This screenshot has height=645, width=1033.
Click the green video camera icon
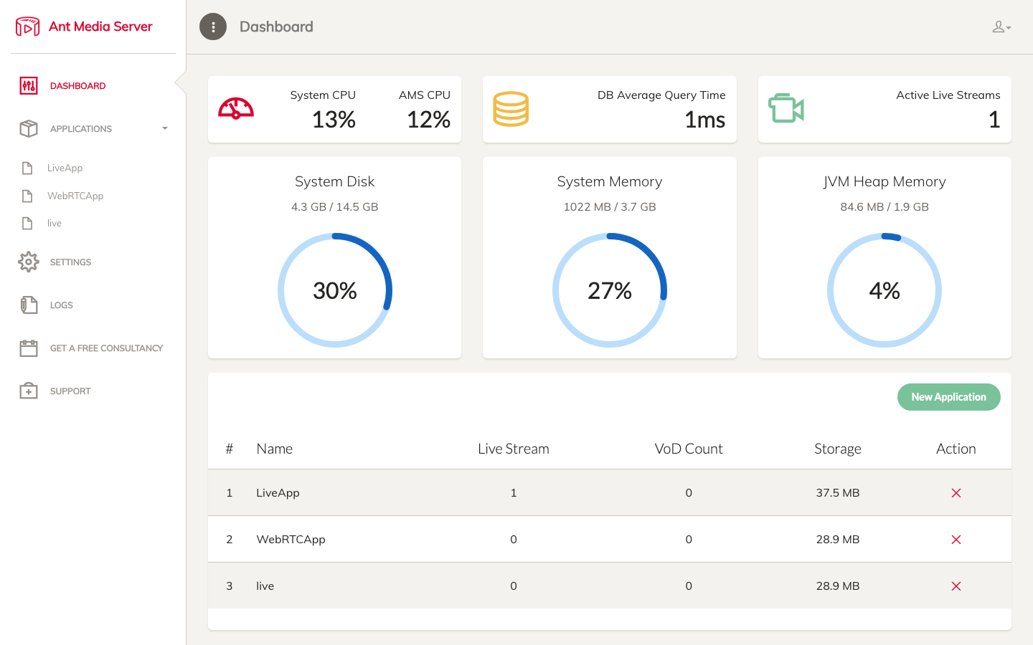[786, 108]
